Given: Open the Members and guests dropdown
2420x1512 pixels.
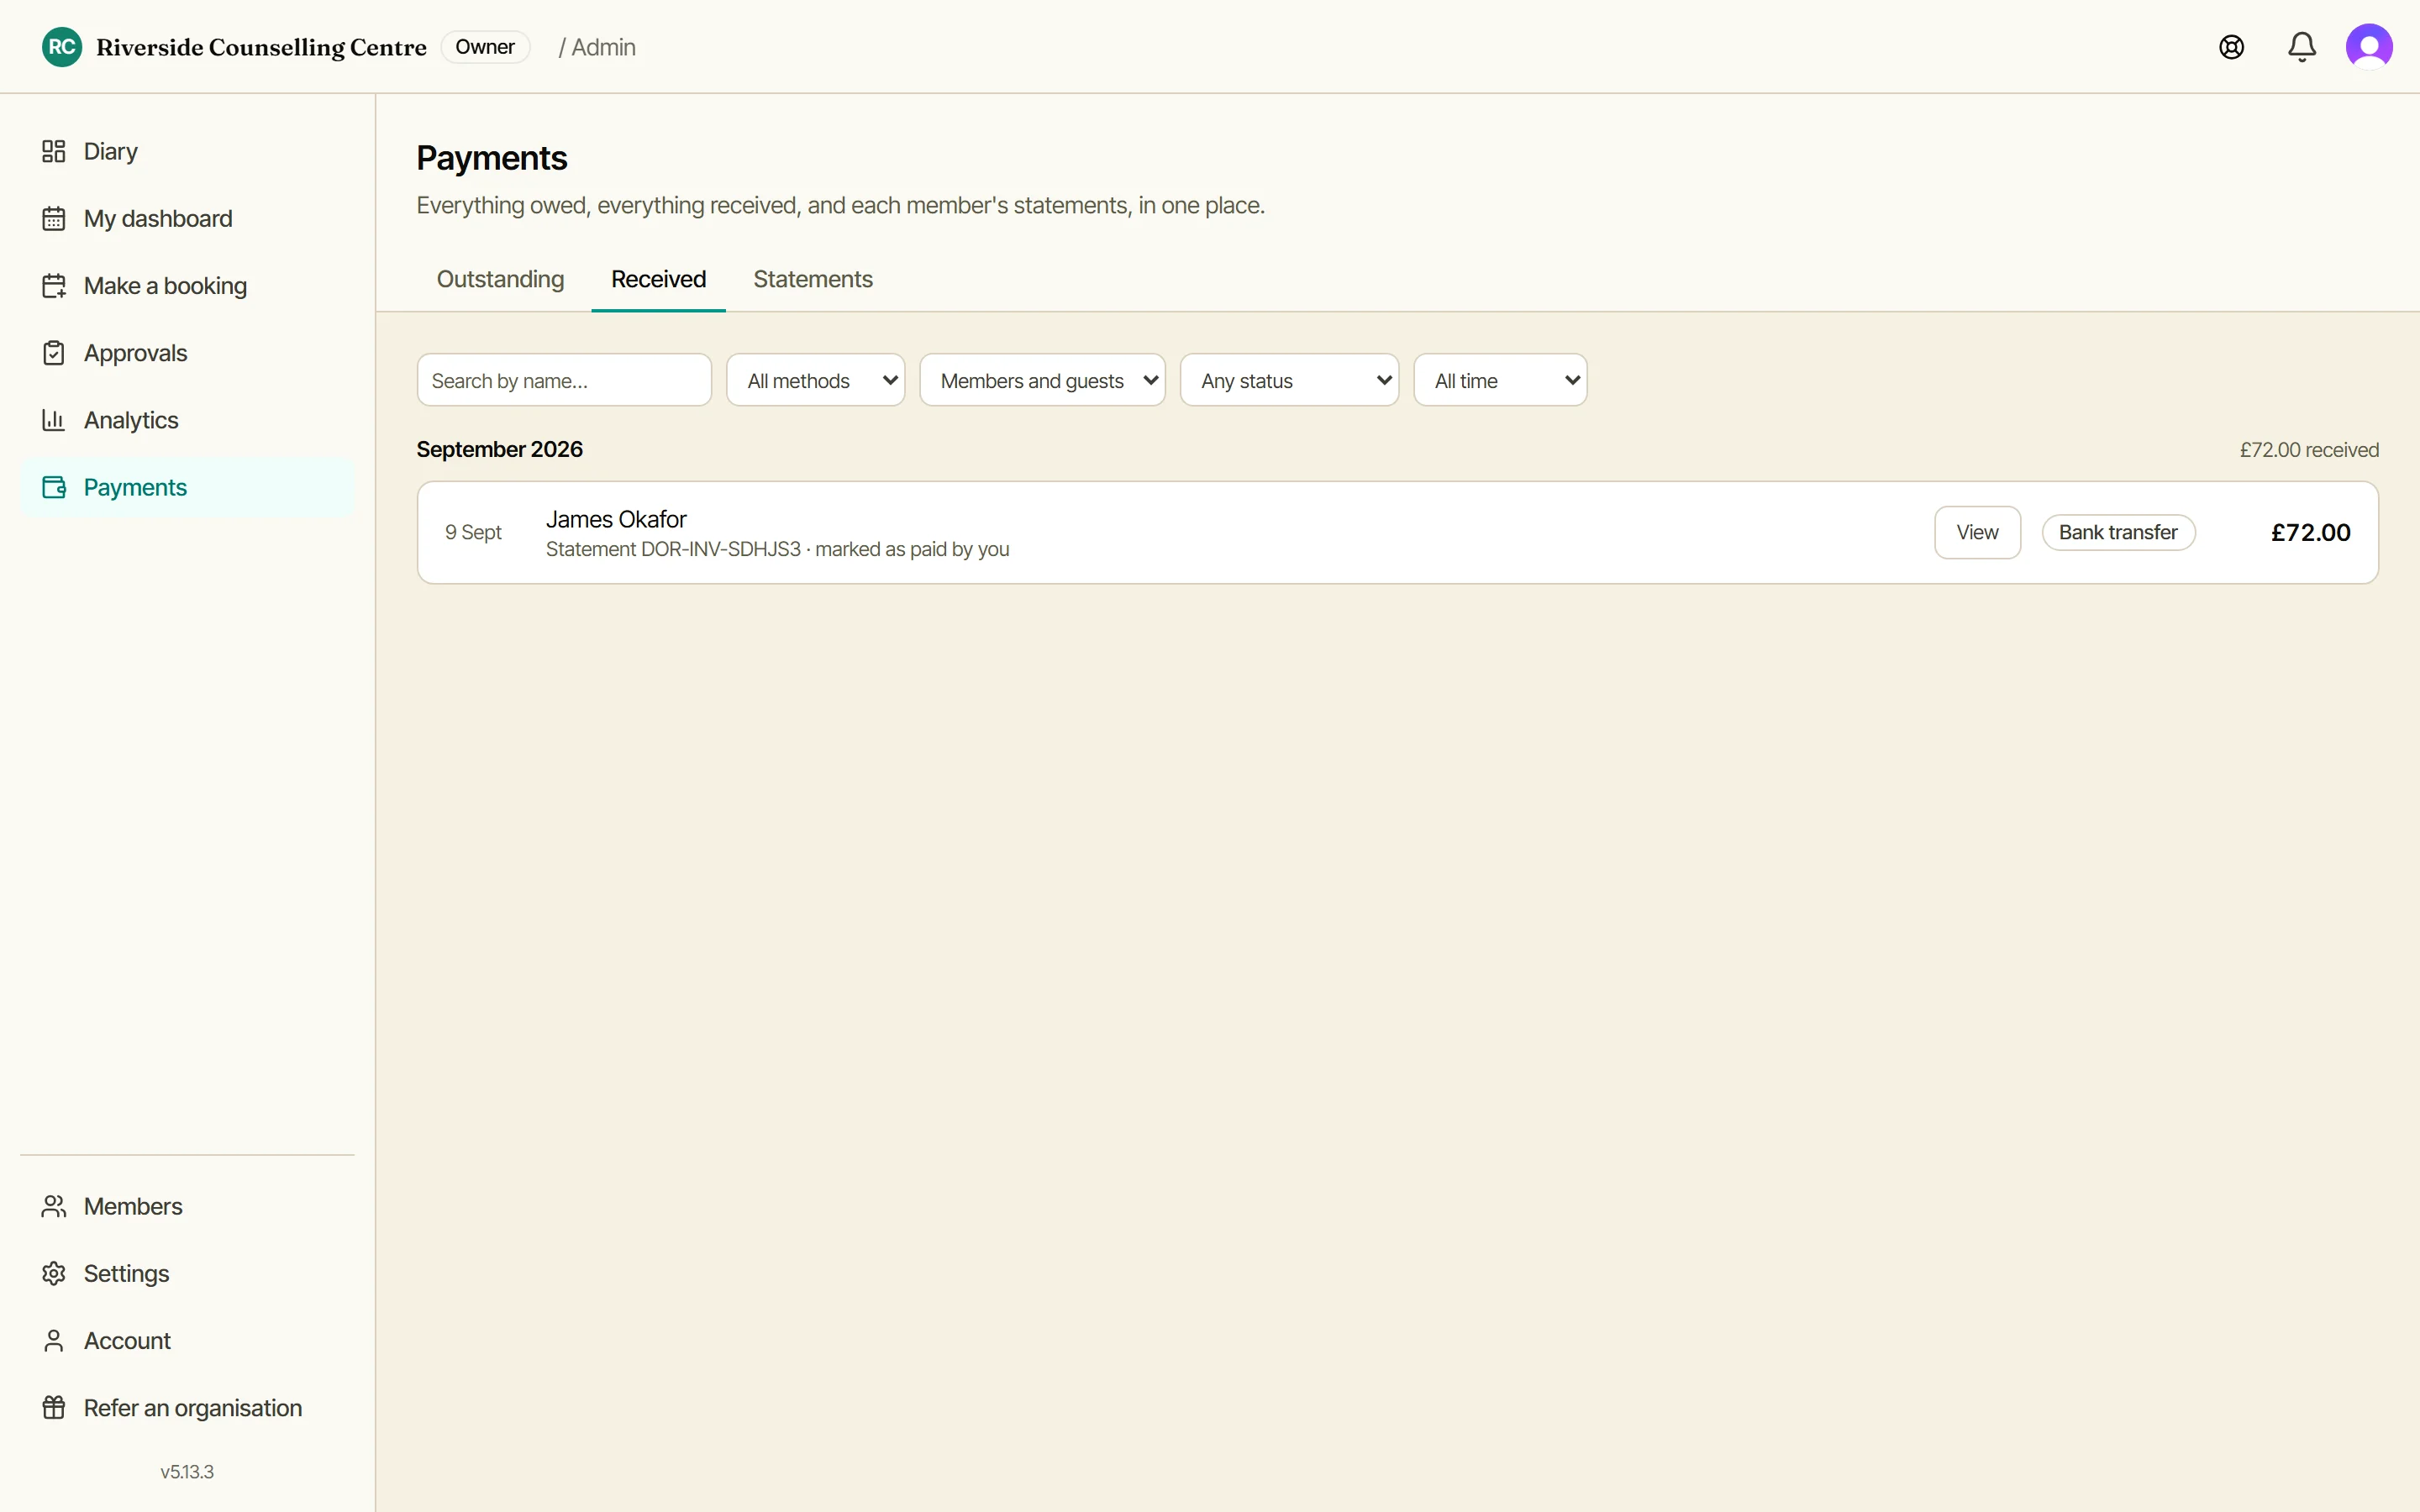Looking at the screenshot, I should click(1042, 380).
